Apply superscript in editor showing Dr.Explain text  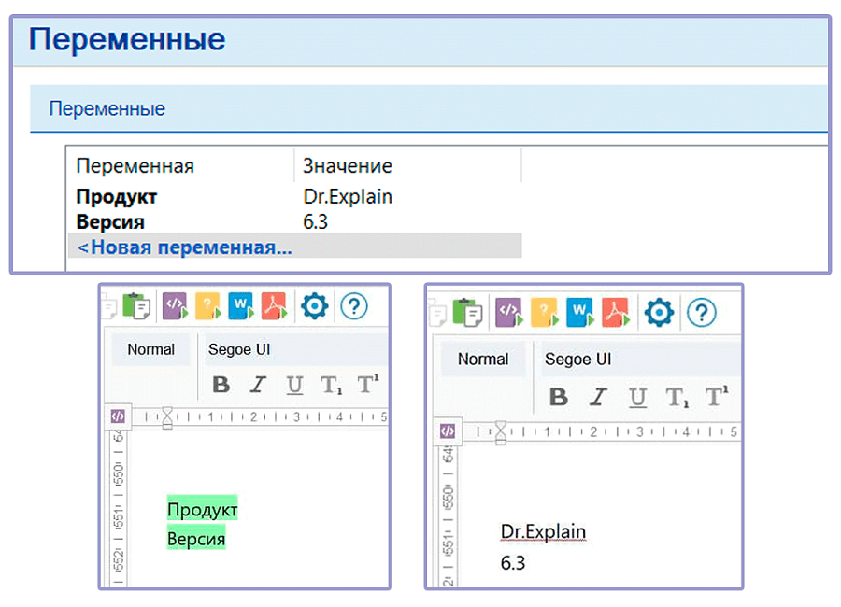(x=717, y=397)
